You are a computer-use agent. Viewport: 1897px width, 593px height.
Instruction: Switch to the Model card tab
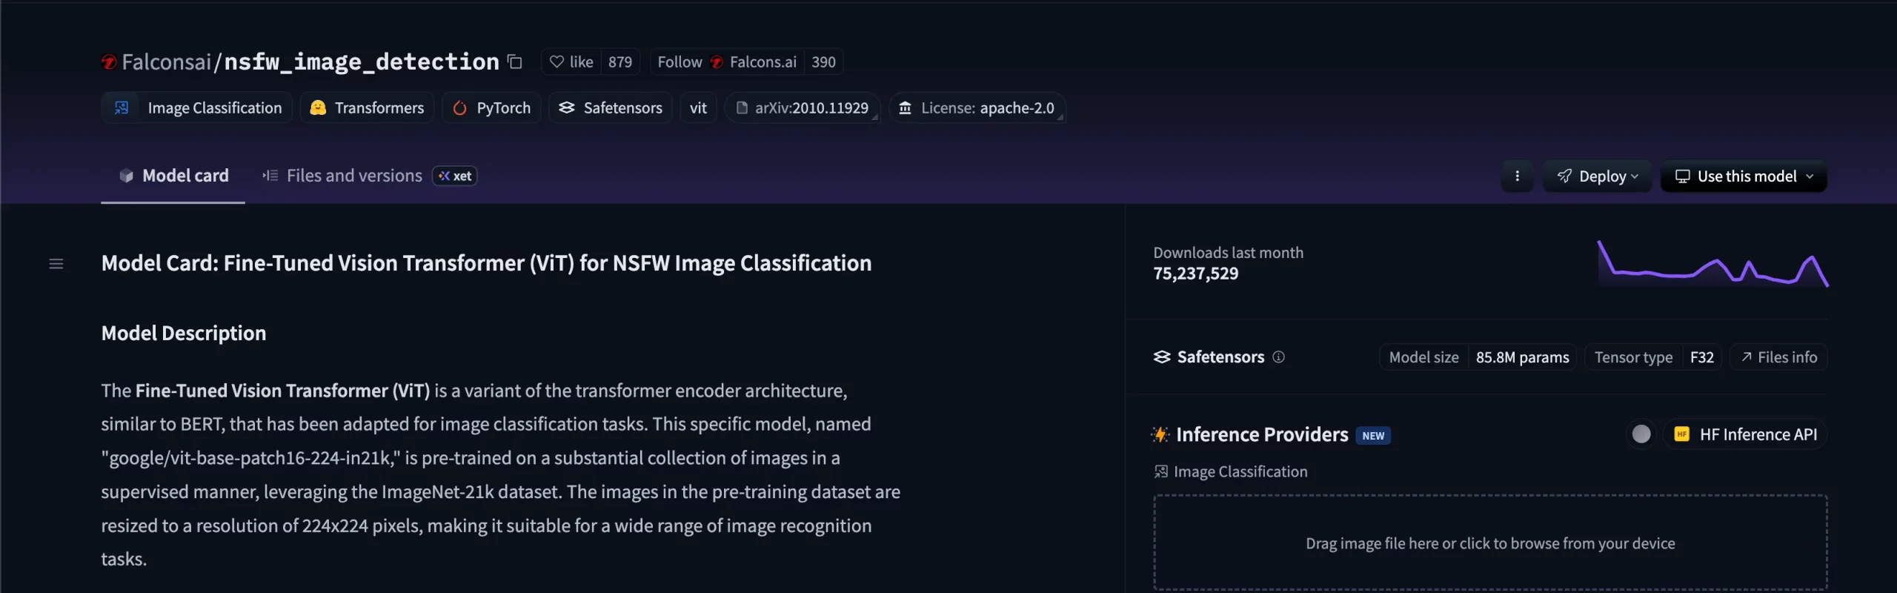(173, 176)
